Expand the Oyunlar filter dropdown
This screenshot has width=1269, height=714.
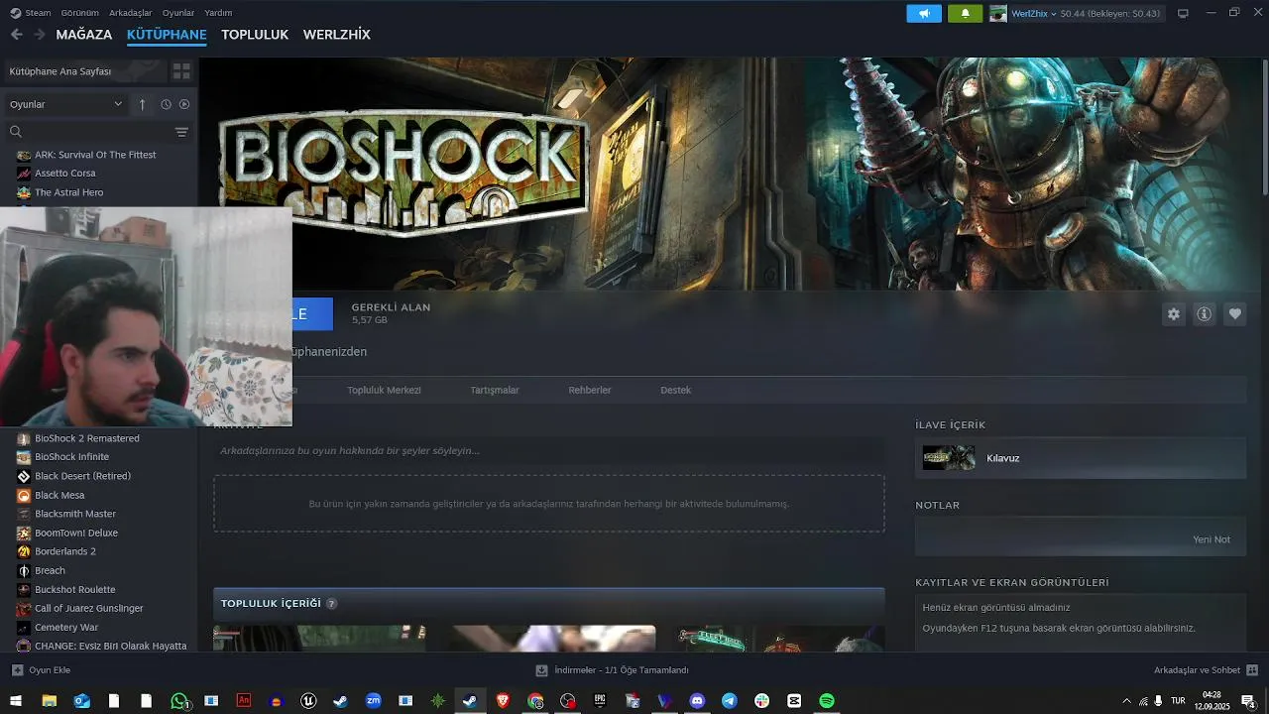point(66,104)
